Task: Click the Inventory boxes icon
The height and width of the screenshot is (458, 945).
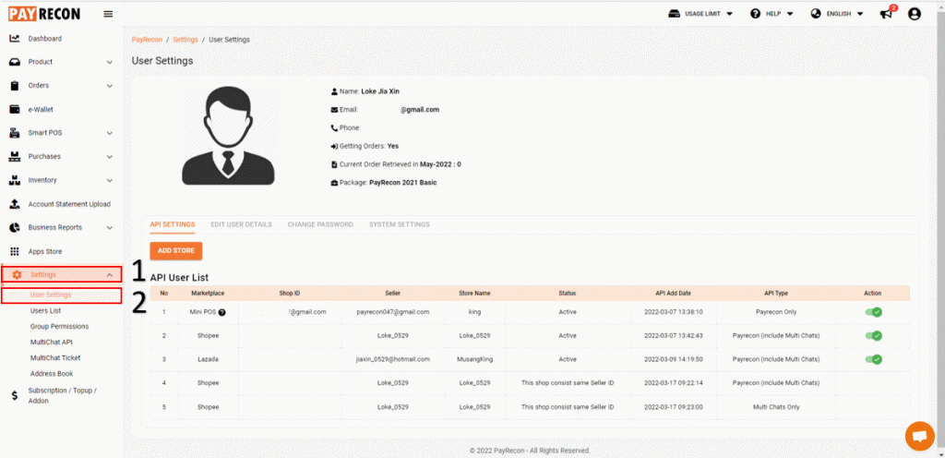Action: (15, 180)
